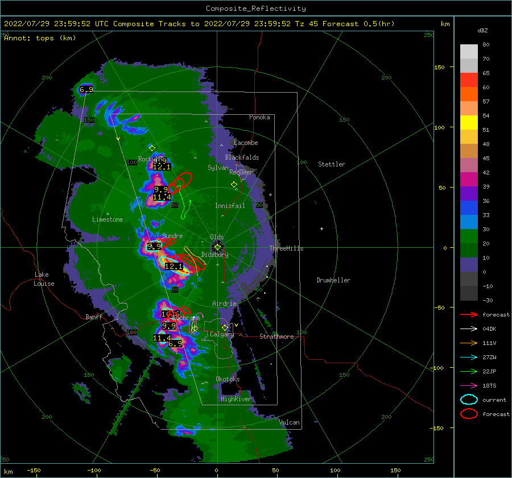This screenshot has height=478, width=512.
Task: Click the Lacombe city label
Action: click(246, 143)
